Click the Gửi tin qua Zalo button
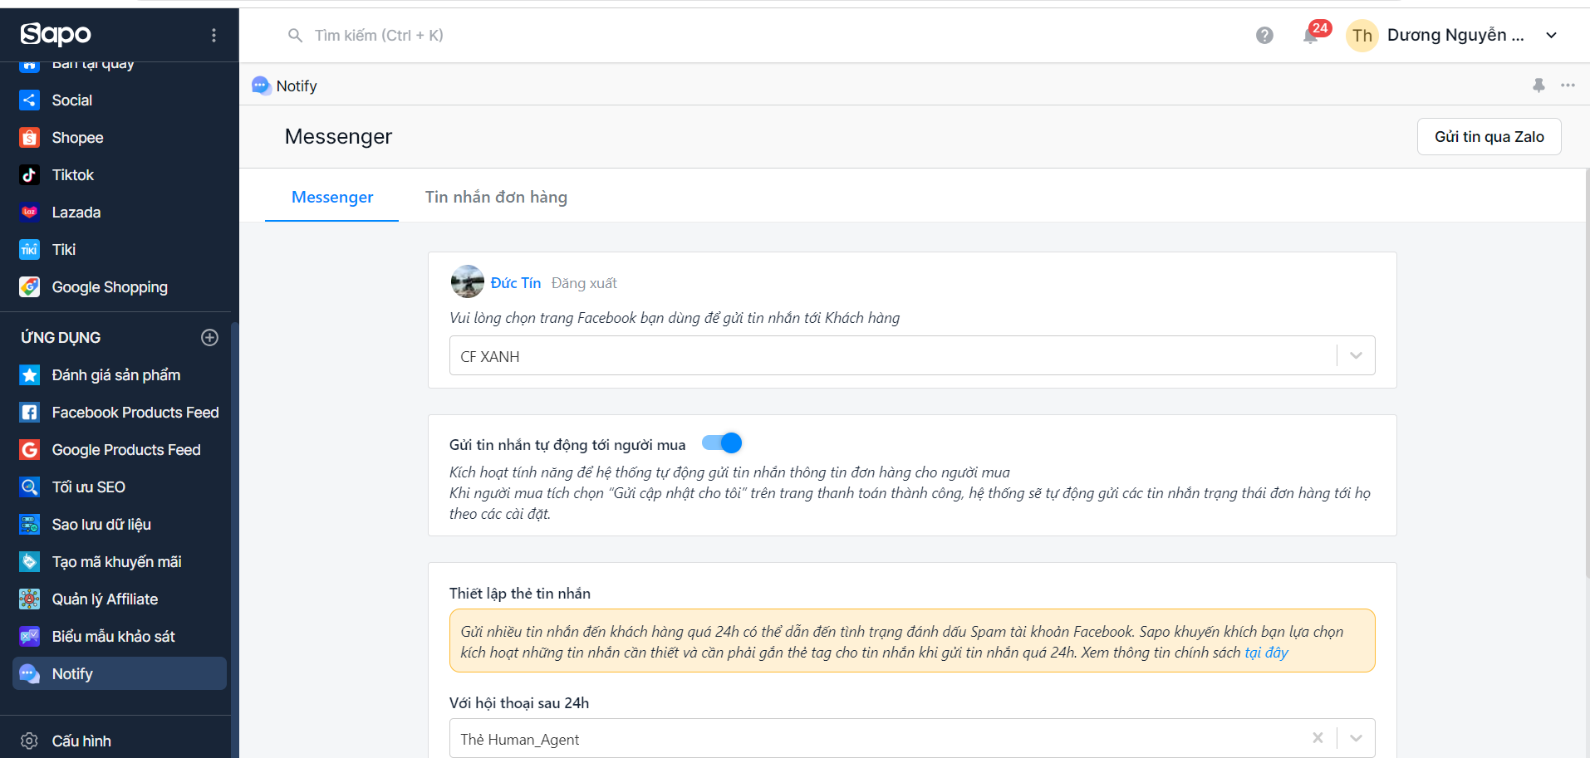Image resolution: width=1590 pixels, height=758 pixels. click(x=1489, y=137)
